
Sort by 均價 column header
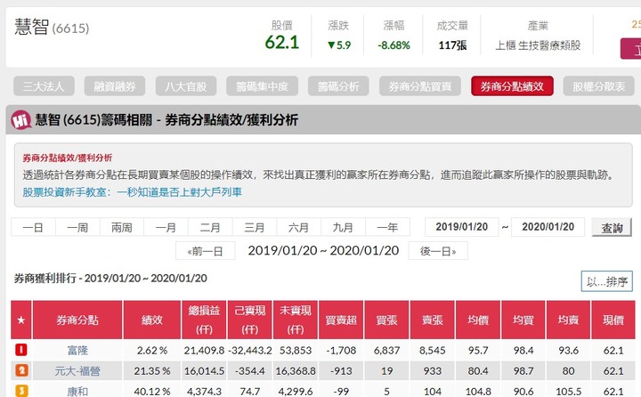pos(478,320)
